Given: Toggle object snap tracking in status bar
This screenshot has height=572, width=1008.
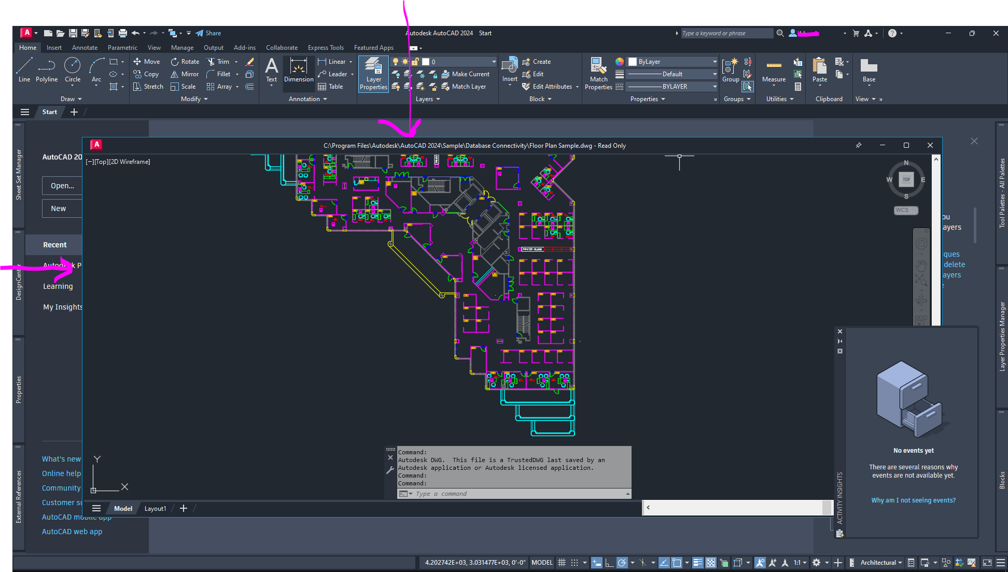Looking at the screenshot, I should [x=664, y=563].
